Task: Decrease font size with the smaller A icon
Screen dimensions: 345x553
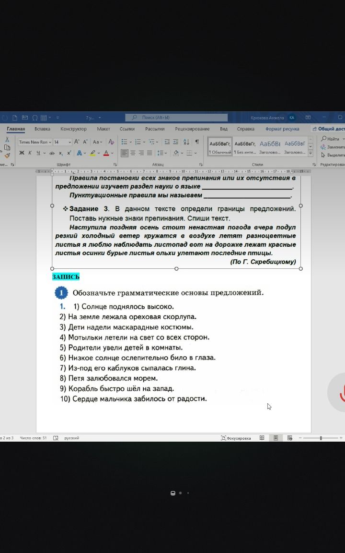Action: (85, 142)
